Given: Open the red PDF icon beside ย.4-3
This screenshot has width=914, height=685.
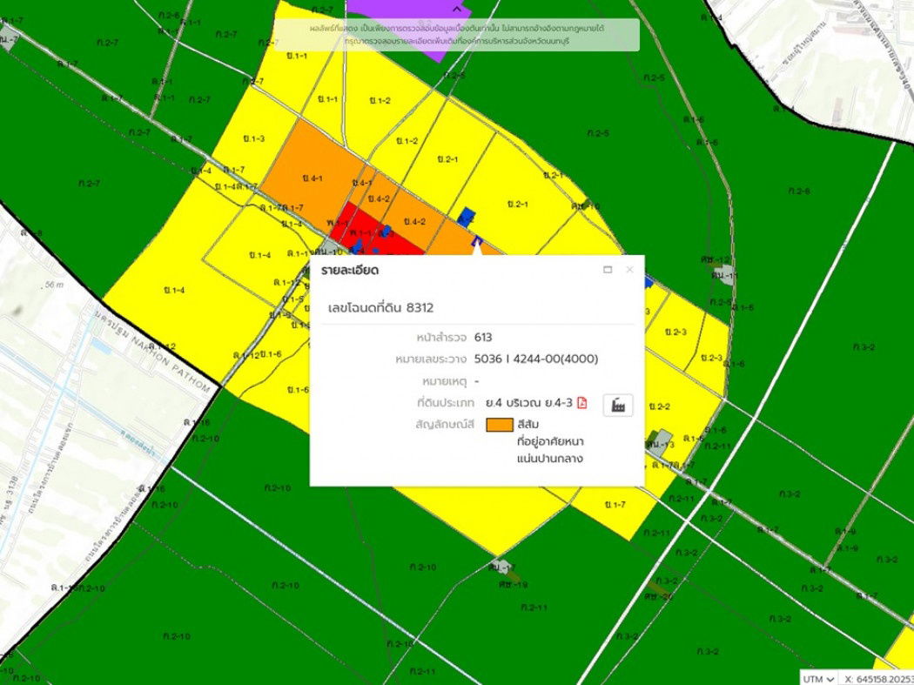Looking at the screenshot, I should (x=582, y=403).
